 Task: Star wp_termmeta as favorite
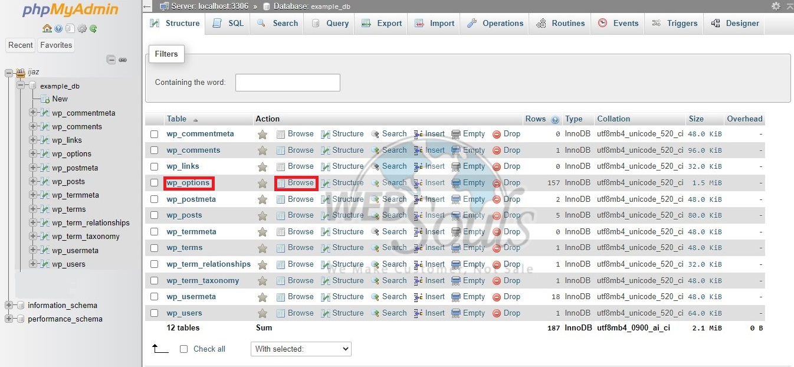point(263,232)
